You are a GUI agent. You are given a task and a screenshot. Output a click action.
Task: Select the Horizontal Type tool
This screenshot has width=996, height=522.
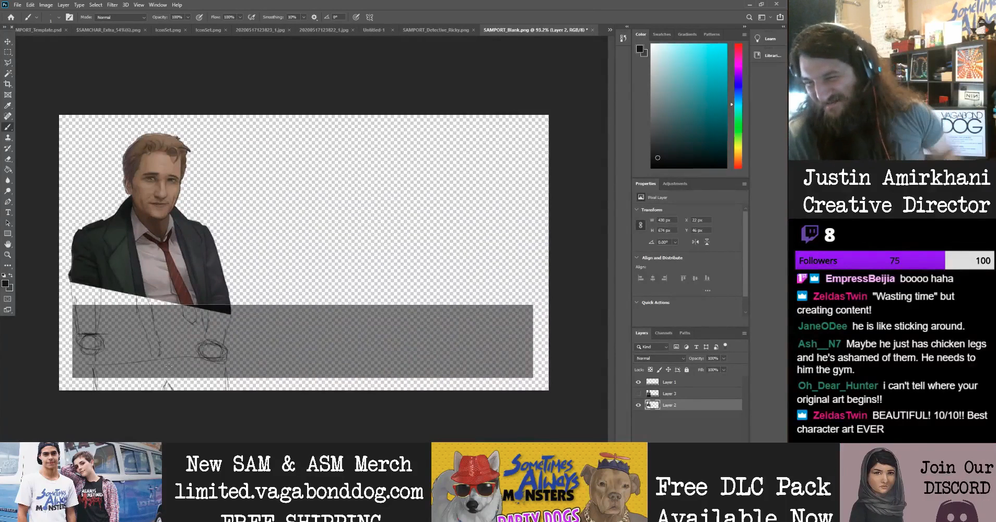click(x=8, y=212)
